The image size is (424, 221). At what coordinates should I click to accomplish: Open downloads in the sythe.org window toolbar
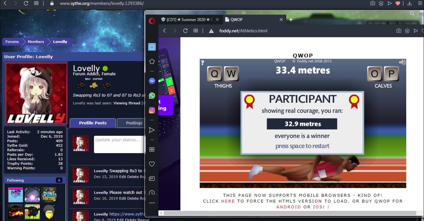pos(410,3)
